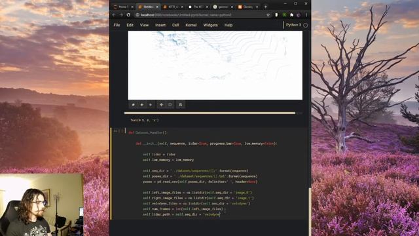Click the purple profile icon in toolbar

click(x=299, y=15)
